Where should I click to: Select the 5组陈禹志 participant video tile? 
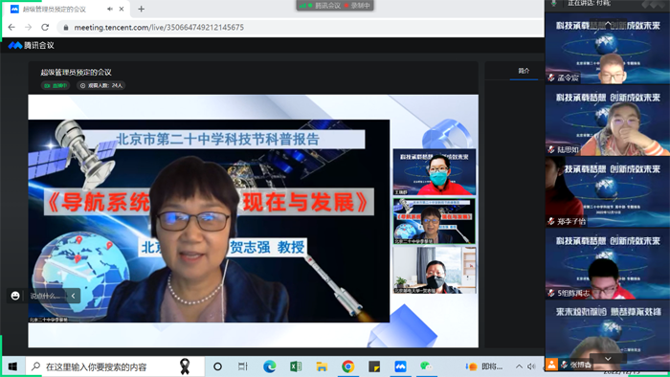coord(608,263)
